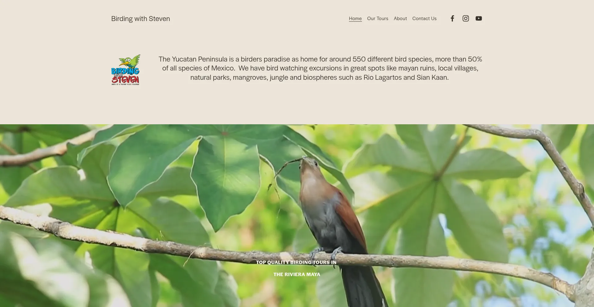Click the Birding with Steven site title
594x307 pixels.
tap(140, 19)
